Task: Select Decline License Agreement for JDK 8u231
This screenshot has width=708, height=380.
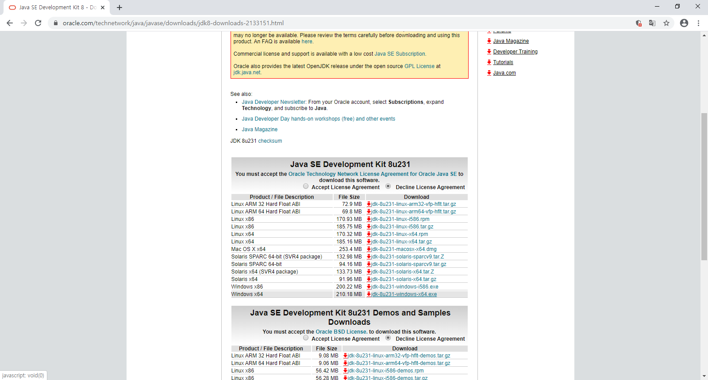Action: [388, 186]
